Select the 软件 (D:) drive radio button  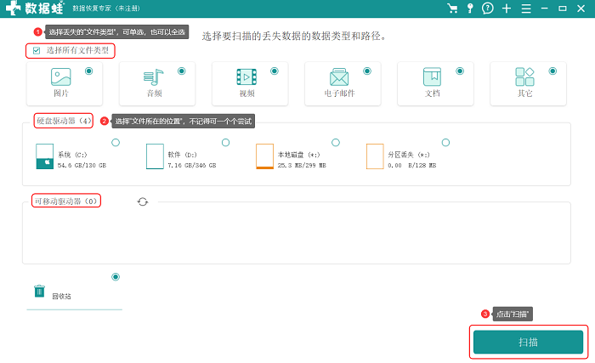click(x=226, y=142)
